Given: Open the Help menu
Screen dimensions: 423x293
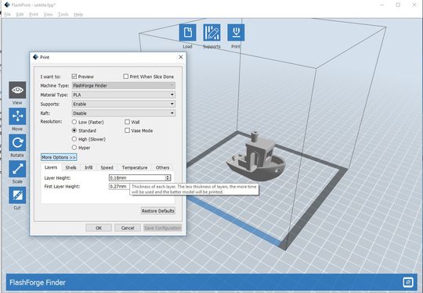Looking at the screenshot, I should (78, 14).
